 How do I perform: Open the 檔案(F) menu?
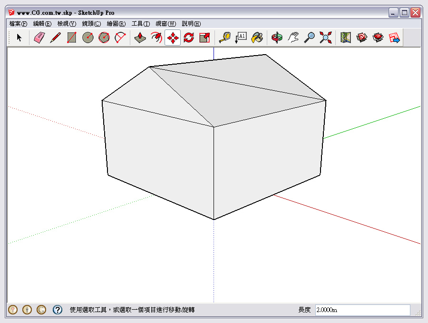18,24
